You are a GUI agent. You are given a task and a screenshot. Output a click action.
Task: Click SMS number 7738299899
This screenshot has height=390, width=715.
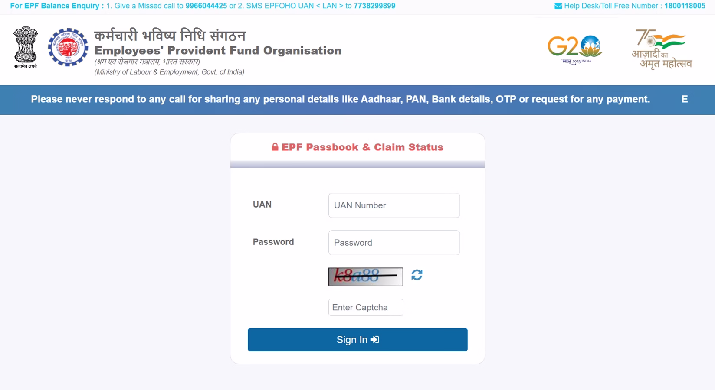point(374,6)
